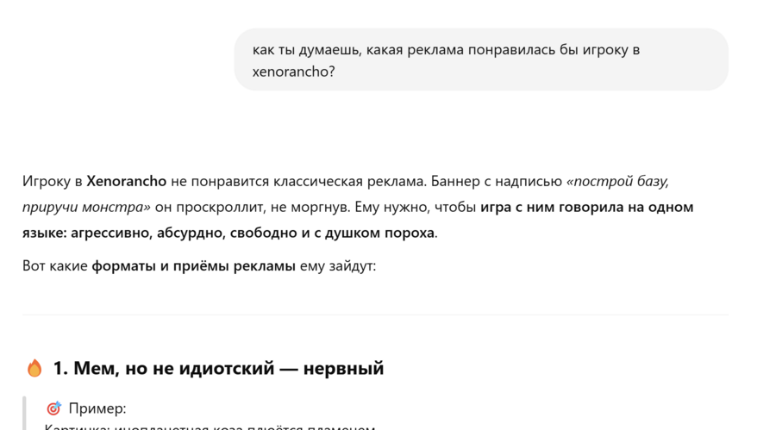Screen dimensions: 776x430
Task: Click the cut-off line starting with "Картинка"
Action: click(x=207, y=427)
